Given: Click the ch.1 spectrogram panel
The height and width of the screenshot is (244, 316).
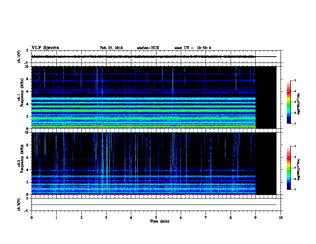Looking at the screenshot, I should 154,97.
